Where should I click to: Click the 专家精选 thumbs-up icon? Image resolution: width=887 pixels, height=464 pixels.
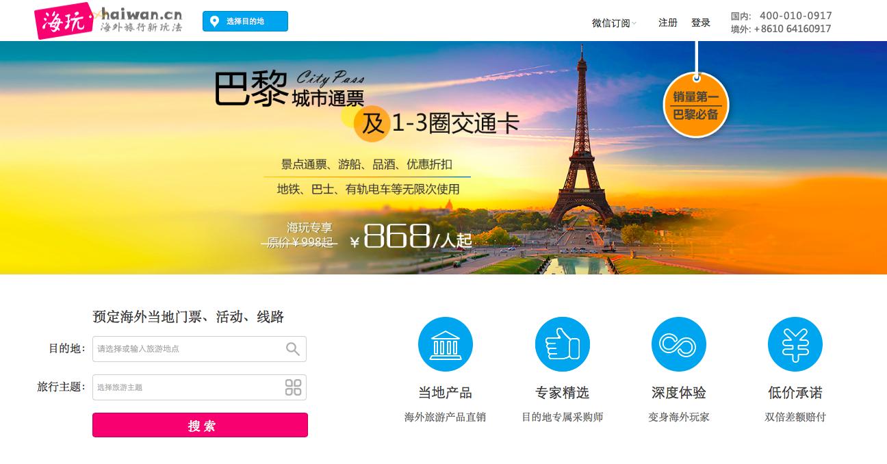563,344
